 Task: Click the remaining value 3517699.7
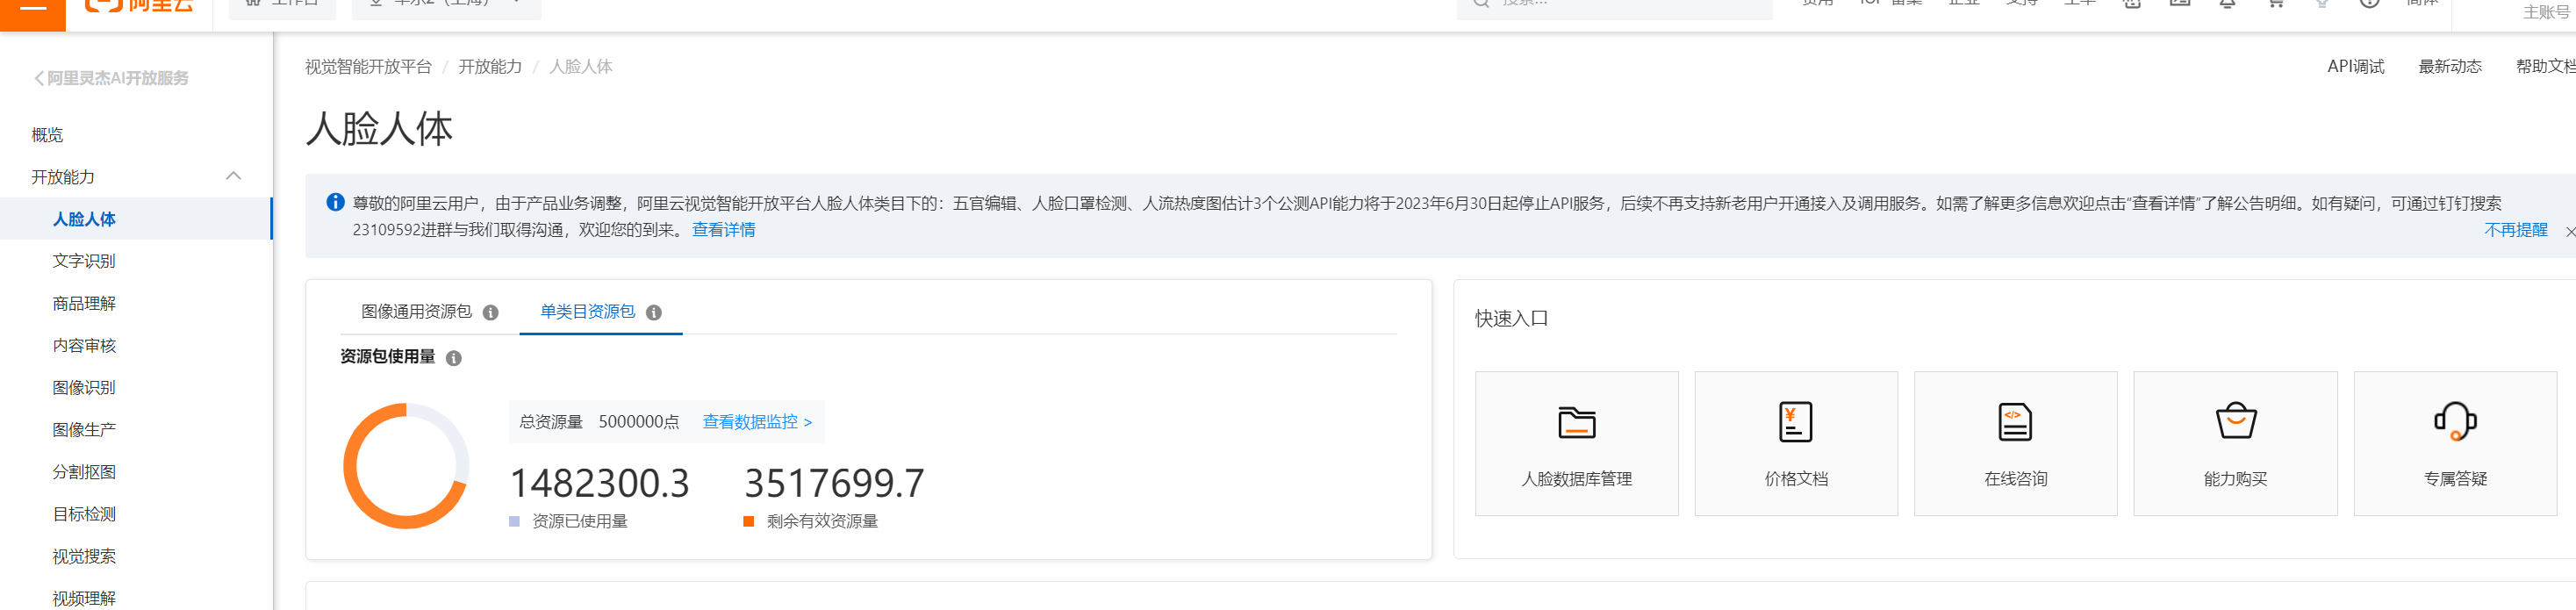click(834, 483)
